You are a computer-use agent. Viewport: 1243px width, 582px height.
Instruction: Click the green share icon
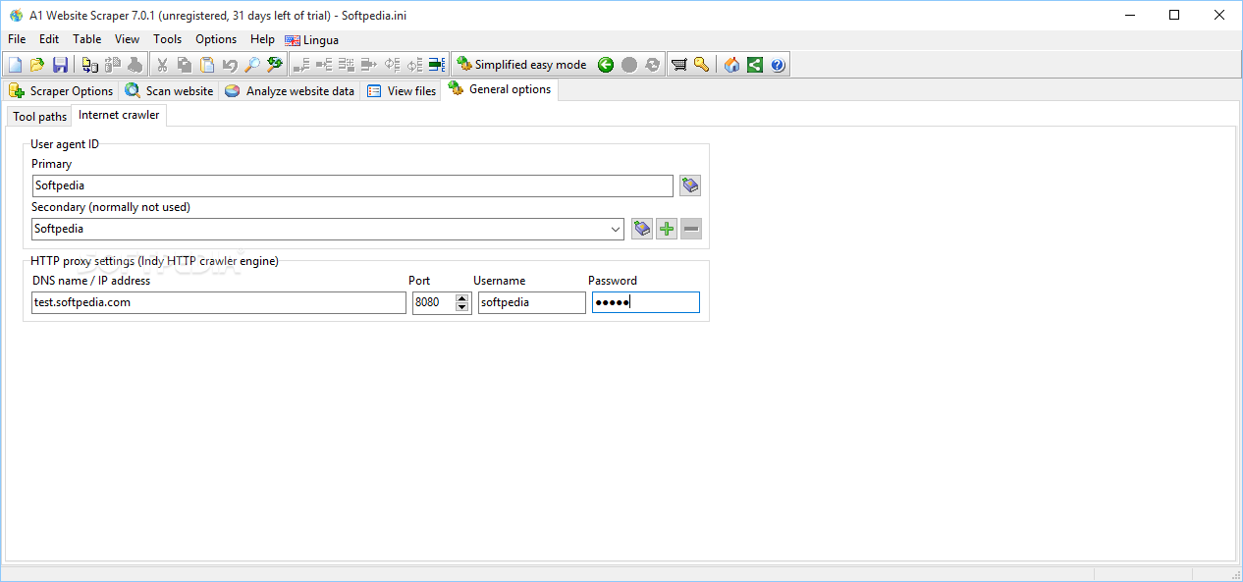[x=754, y=65]
